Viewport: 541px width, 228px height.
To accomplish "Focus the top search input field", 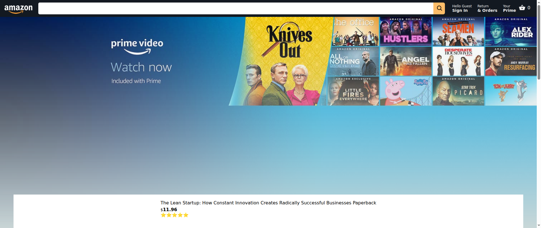I will point(236,8).
